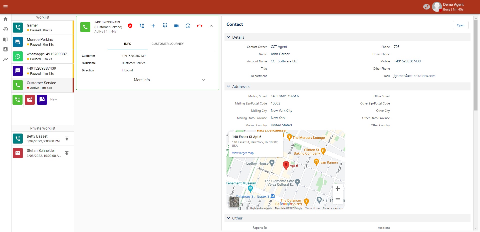Put the call on hold
Screen dimensions: 480x232
pos(142,26)
